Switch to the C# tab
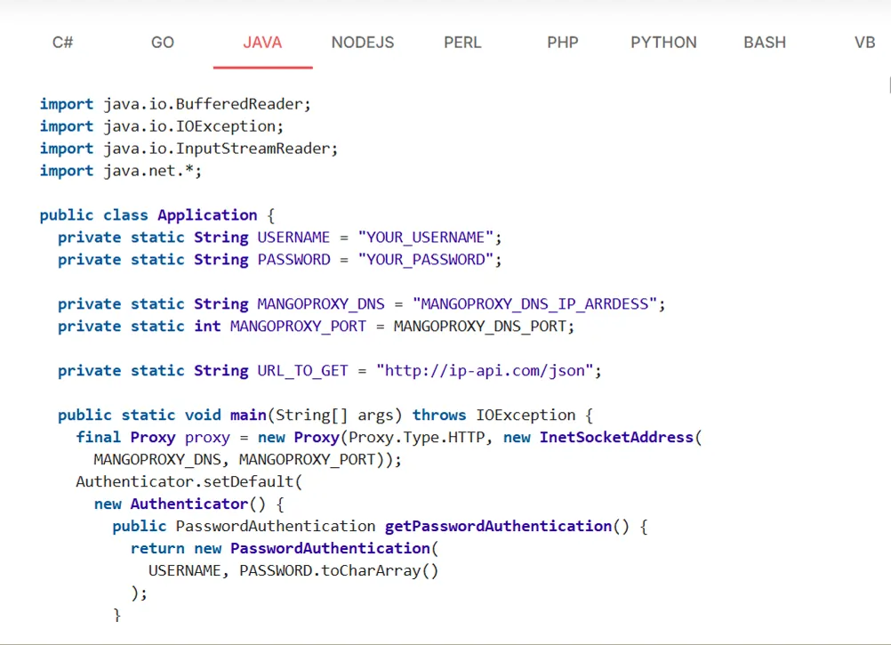 61,42
